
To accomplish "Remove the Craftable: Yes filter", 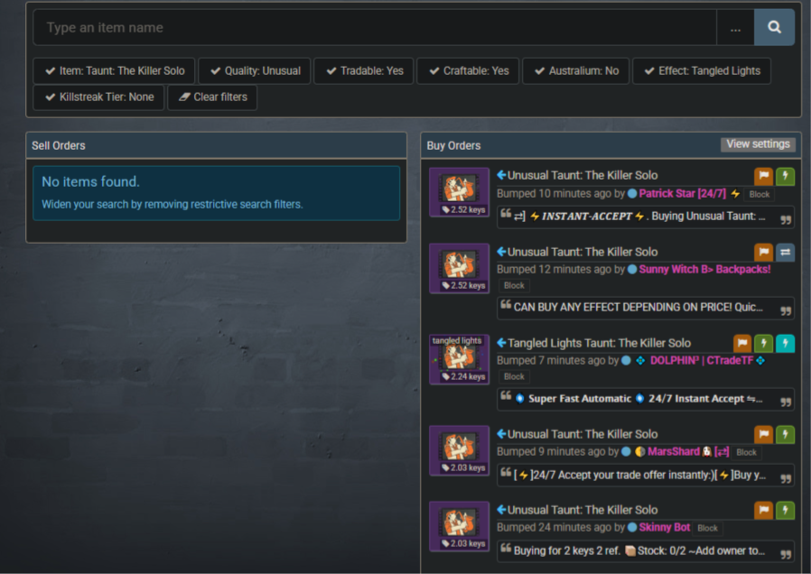I will click(x=468, y=70).
